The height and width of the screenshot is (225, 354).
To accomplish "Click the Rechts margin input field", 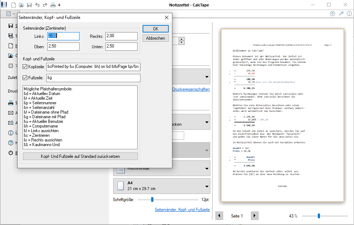I will [121, 36].
